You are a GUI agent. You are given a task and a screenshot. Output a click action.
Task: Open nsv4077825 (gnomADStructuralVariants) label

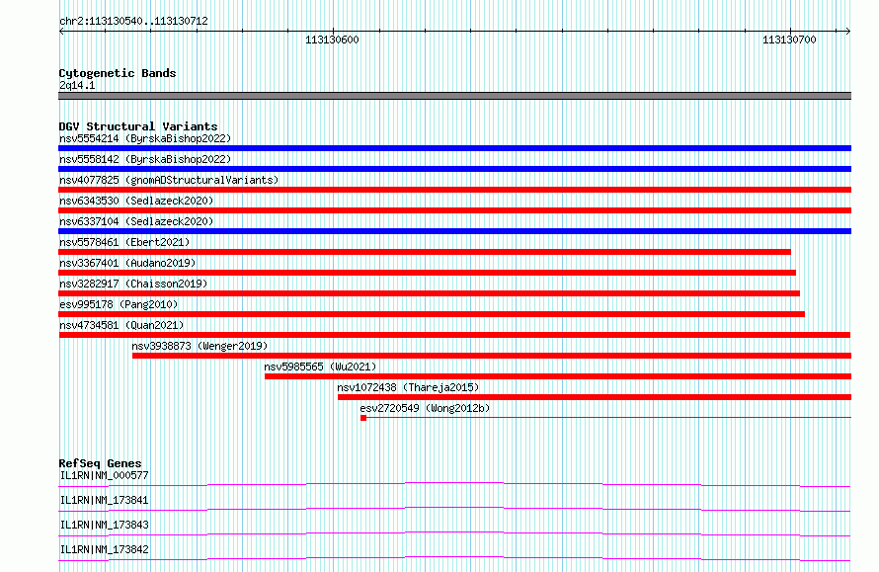(x=169, y=180)
